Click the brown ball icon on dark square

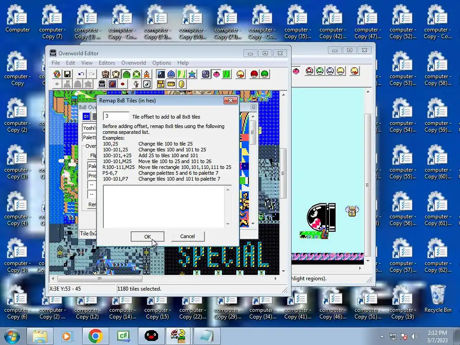(112, 84)
